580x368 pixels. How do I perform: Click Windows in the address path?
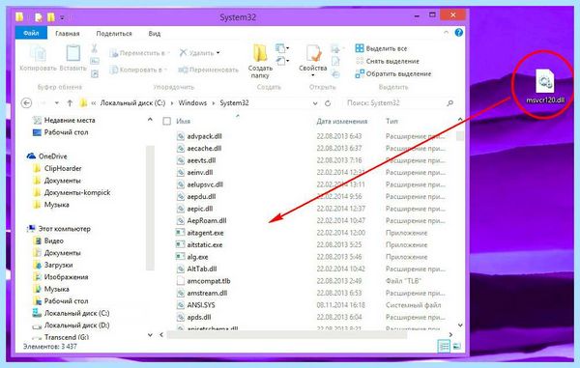192,103
